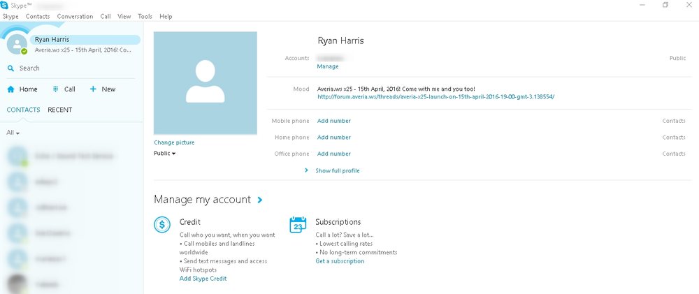Screen dimensions: 699x294
Task: Click Ryan Harris avatar in sidebar
Action: 16,45
